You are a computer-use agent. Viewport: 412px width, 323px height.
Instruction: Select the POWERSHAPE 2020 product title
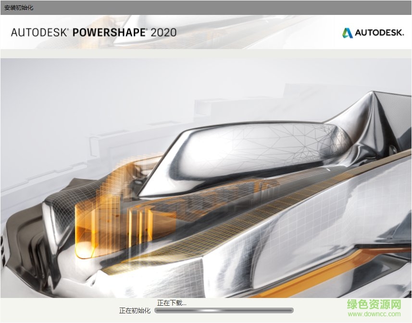pos(124,32)
